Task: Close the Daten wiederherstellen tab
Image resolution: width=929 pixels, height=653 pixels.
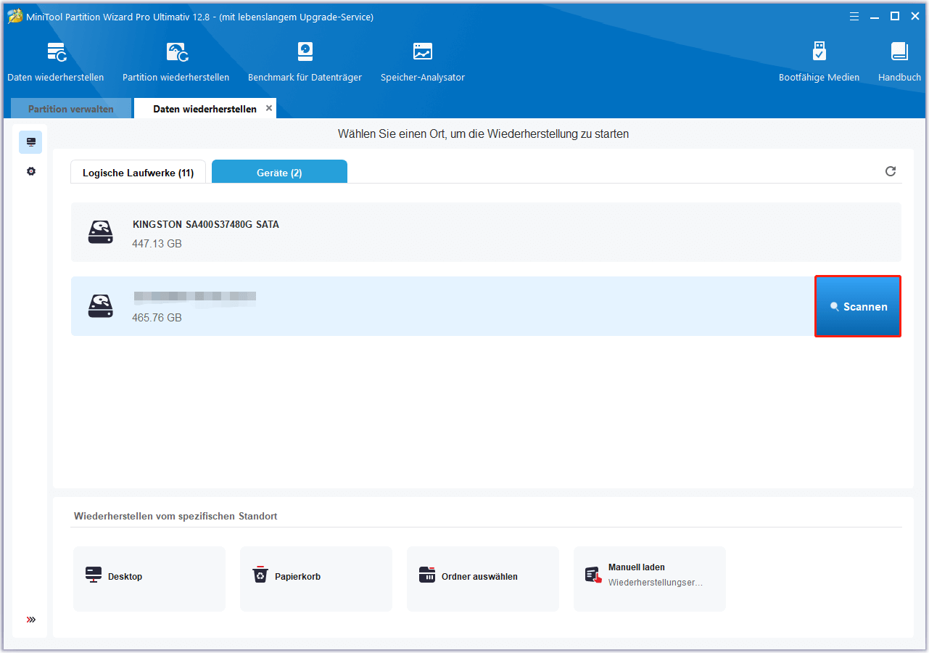Action: click(269, 108)
